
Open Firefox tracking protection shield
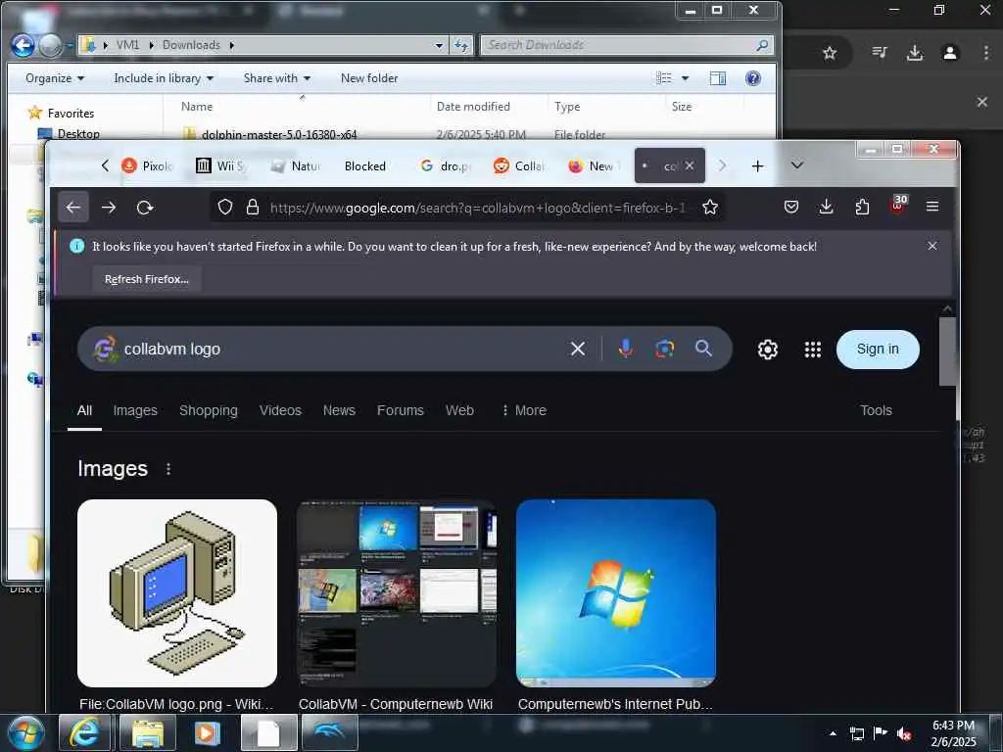tap(225, 208)
